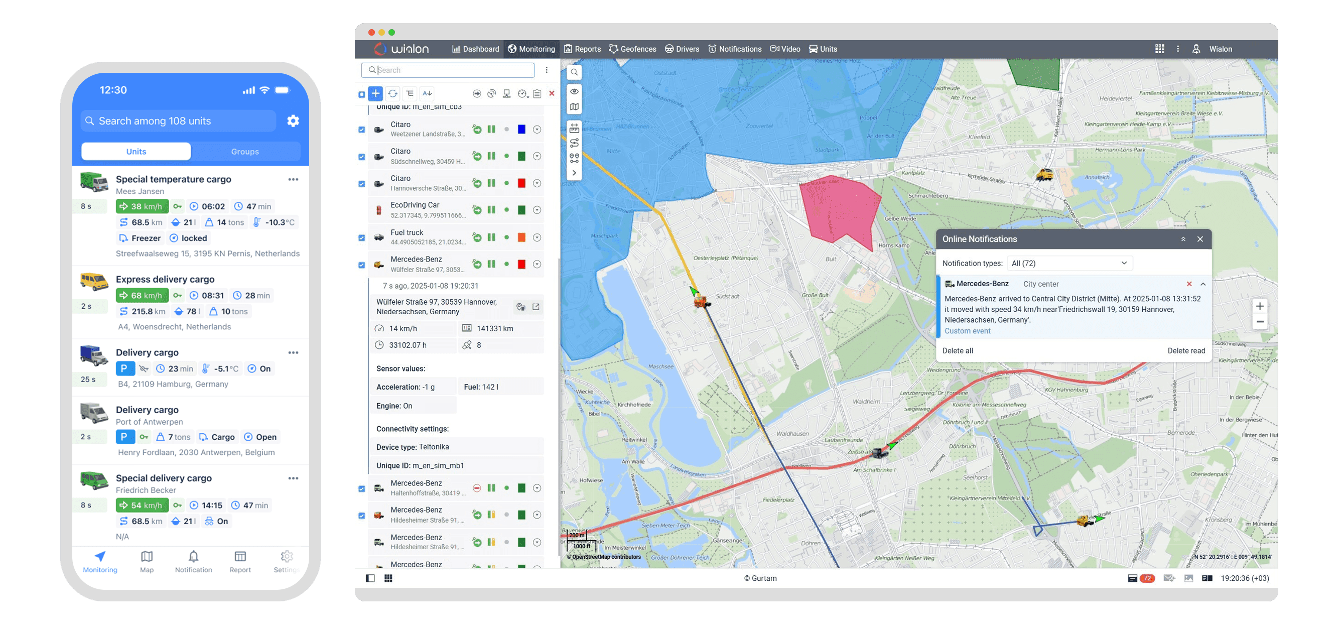Click the red color square of Hannoversche Citaro
1338x633 pixels.
coord(521,183)
